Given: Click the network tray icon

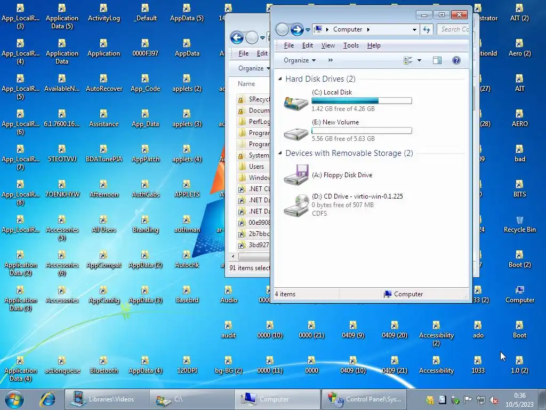Looking at the screenshot, I should (480, 400).
